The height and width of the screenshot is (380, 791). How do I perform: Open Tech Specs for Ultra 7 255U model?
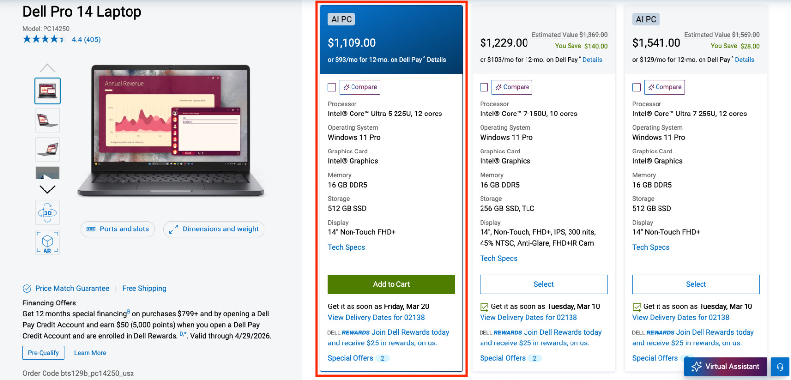[x=651, y=247]
